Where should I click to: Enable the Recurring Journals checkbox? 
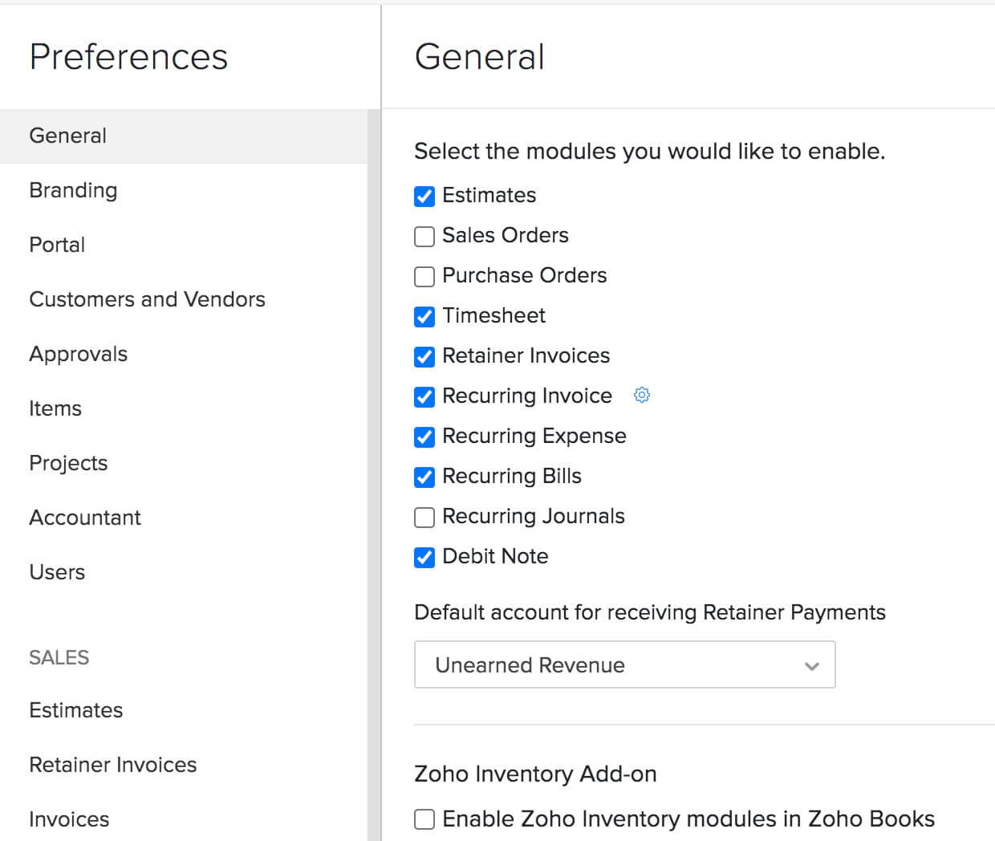coord(424,517)
